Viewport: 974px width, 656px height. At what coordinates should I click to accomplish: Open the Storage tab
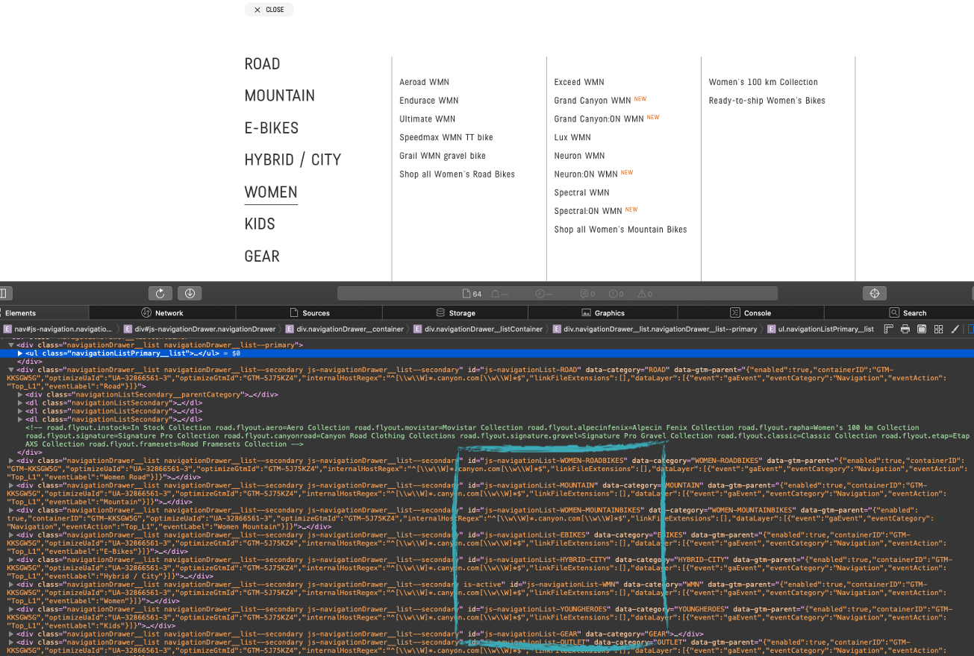click(x=455, y=313)
